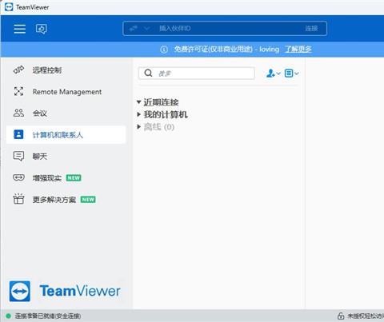Image resolution: width=384 pixels, height=322 pixels.
Task: Focus the contacts search field
Action: [197, 74]
